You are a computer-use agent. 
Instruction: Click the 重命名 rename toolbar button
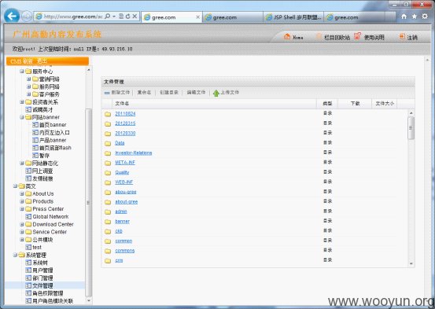pyautogui.click(x=144, y=92)
